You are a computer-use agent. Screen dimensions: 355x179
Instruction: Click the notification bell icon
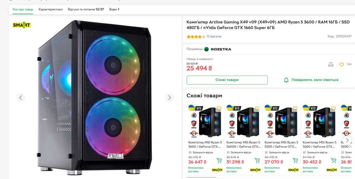(286, 80)
